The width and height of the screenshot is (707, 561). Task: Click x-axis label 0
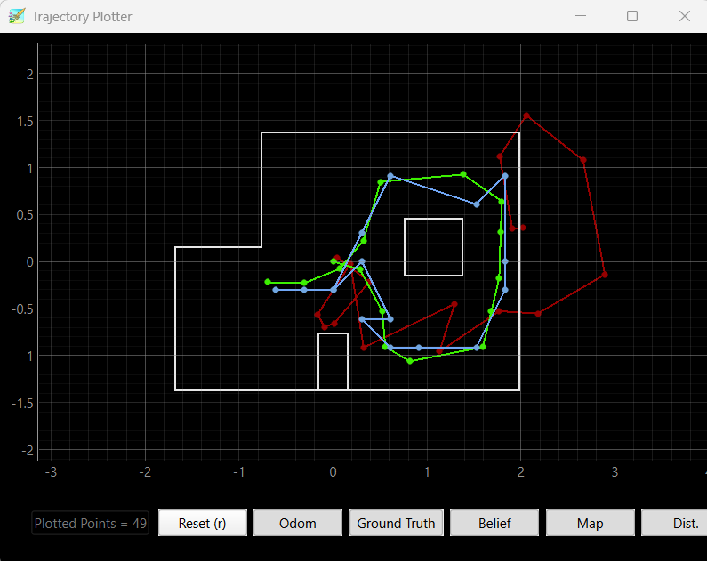pyautogui.click(x=333, y=472)
